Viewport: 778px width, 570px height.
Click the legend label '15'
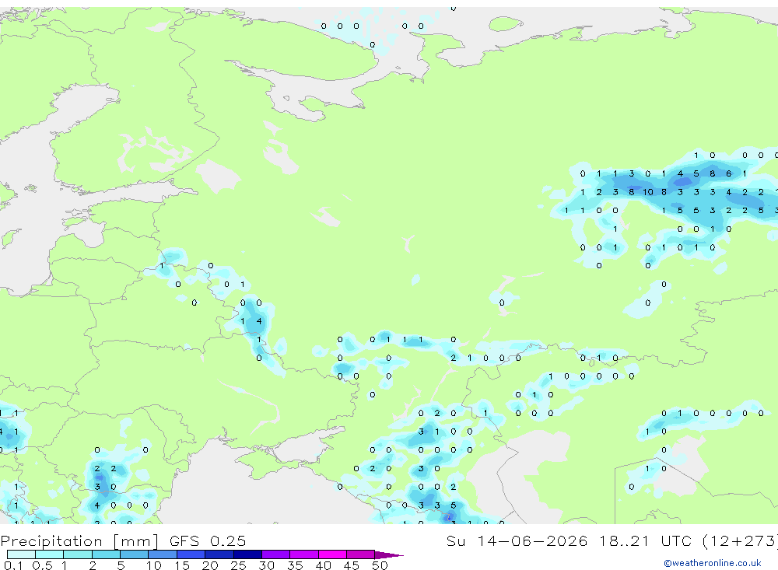pos(182,565)
